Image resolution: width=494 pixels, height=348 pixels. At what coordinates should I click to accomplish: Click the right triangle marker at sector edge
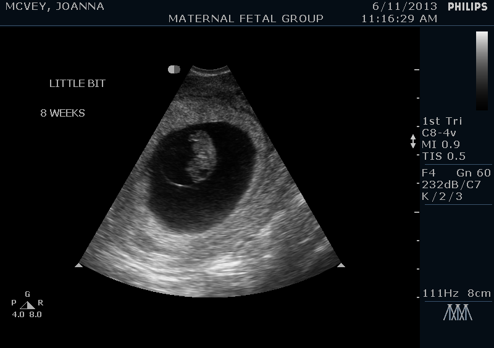coord(341,265)
